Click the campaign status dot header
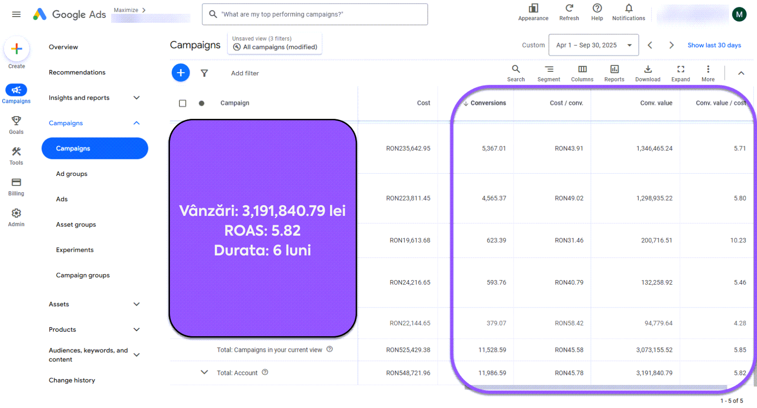The image size is (757, 408). pos(201,103)
